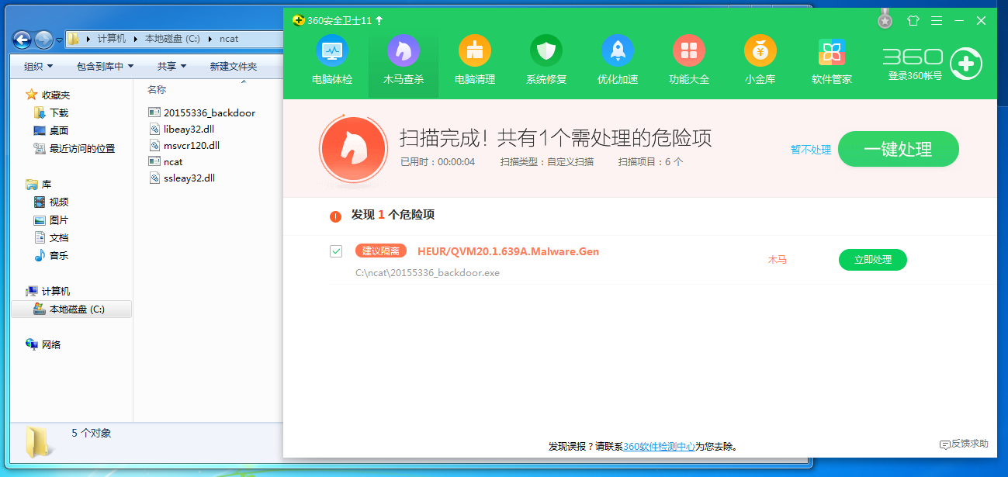The width and height of the screenshot is (1008, 477).
Task: Click the large trojan horse scan icon
Action: tap(353, 147)
